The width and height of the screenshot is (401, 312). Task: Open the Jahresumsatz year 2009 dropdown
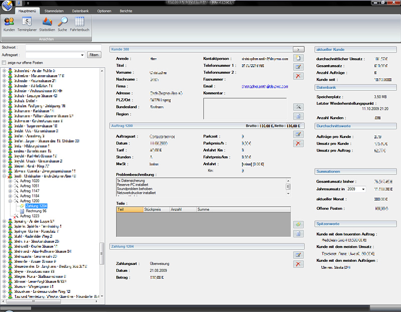[x=363, y=189]
